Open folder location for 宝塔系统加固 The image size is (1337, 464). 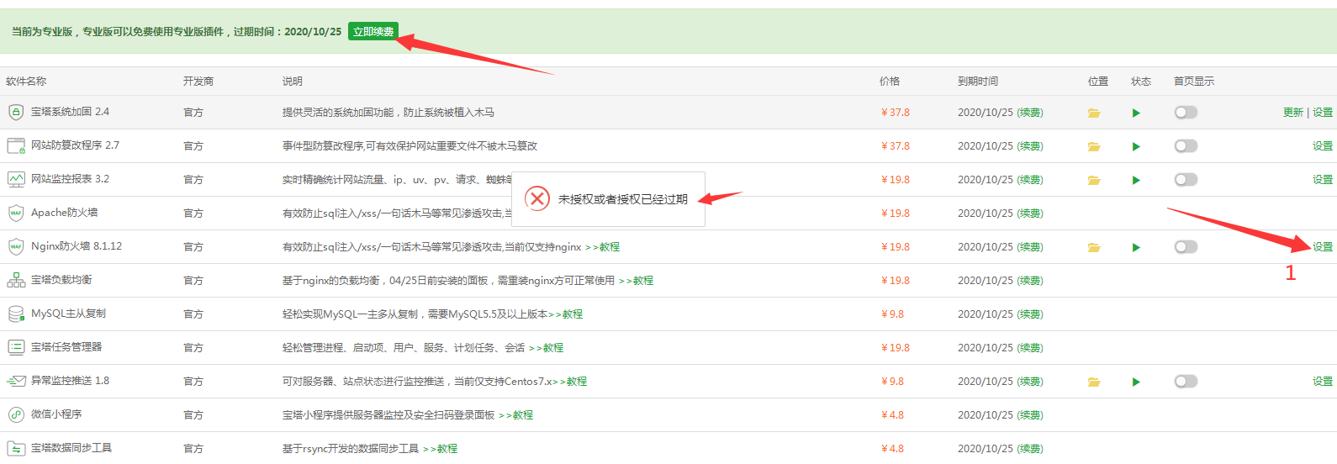coord(1094,113)
